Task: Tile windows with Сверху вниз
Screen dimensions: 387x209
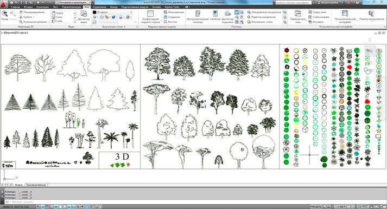Action: tap(318, 12)
